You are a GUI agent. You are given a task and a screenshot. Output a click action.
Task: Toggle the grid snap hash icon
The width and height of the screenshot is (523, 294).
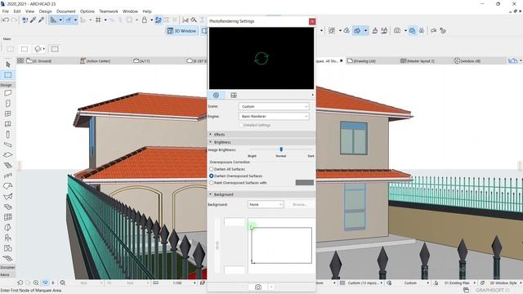click(98, 20)
